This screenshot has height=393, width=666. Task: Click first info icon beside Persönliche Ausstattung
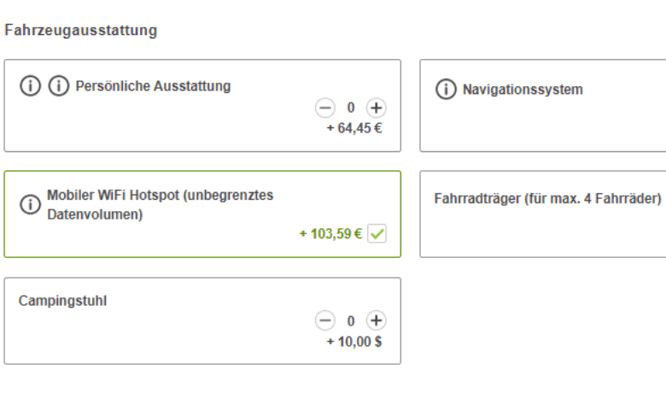(30, 85)
